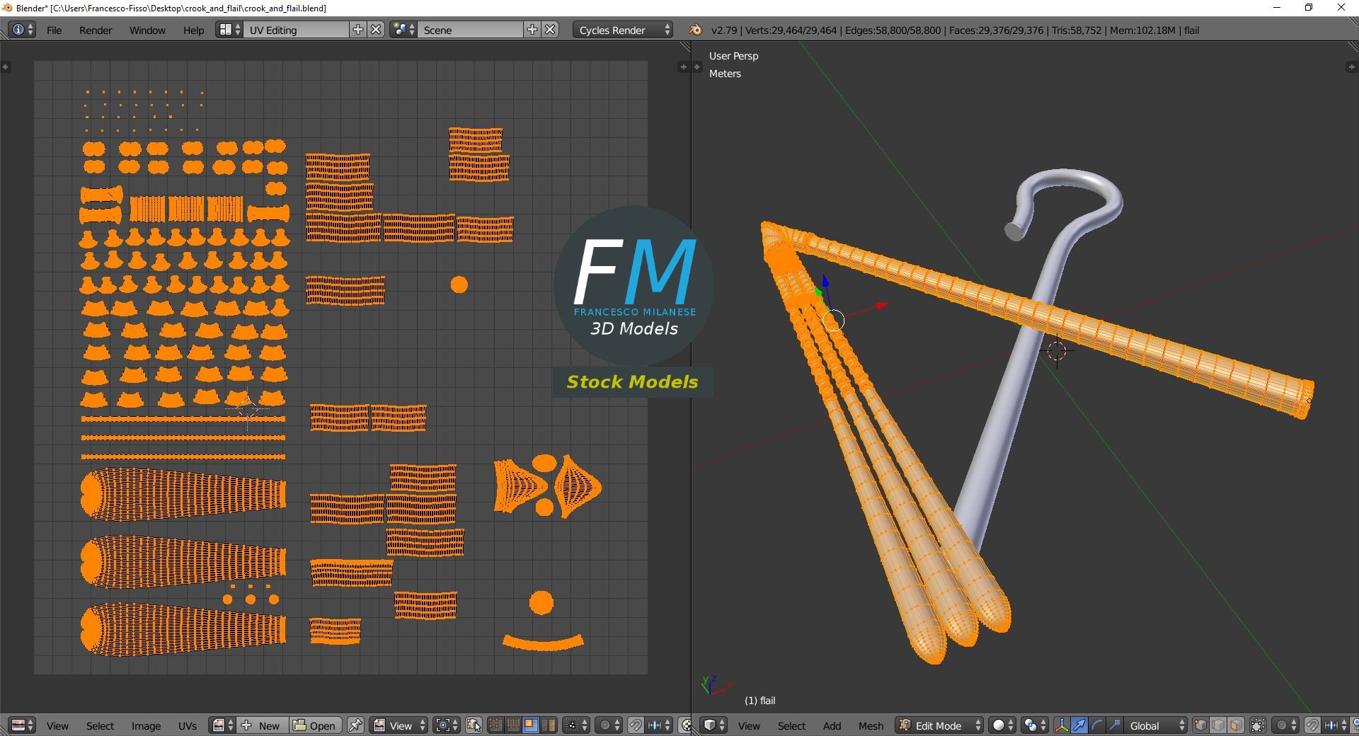Toggle island selection mode in the UV editor

coord(547,725)
